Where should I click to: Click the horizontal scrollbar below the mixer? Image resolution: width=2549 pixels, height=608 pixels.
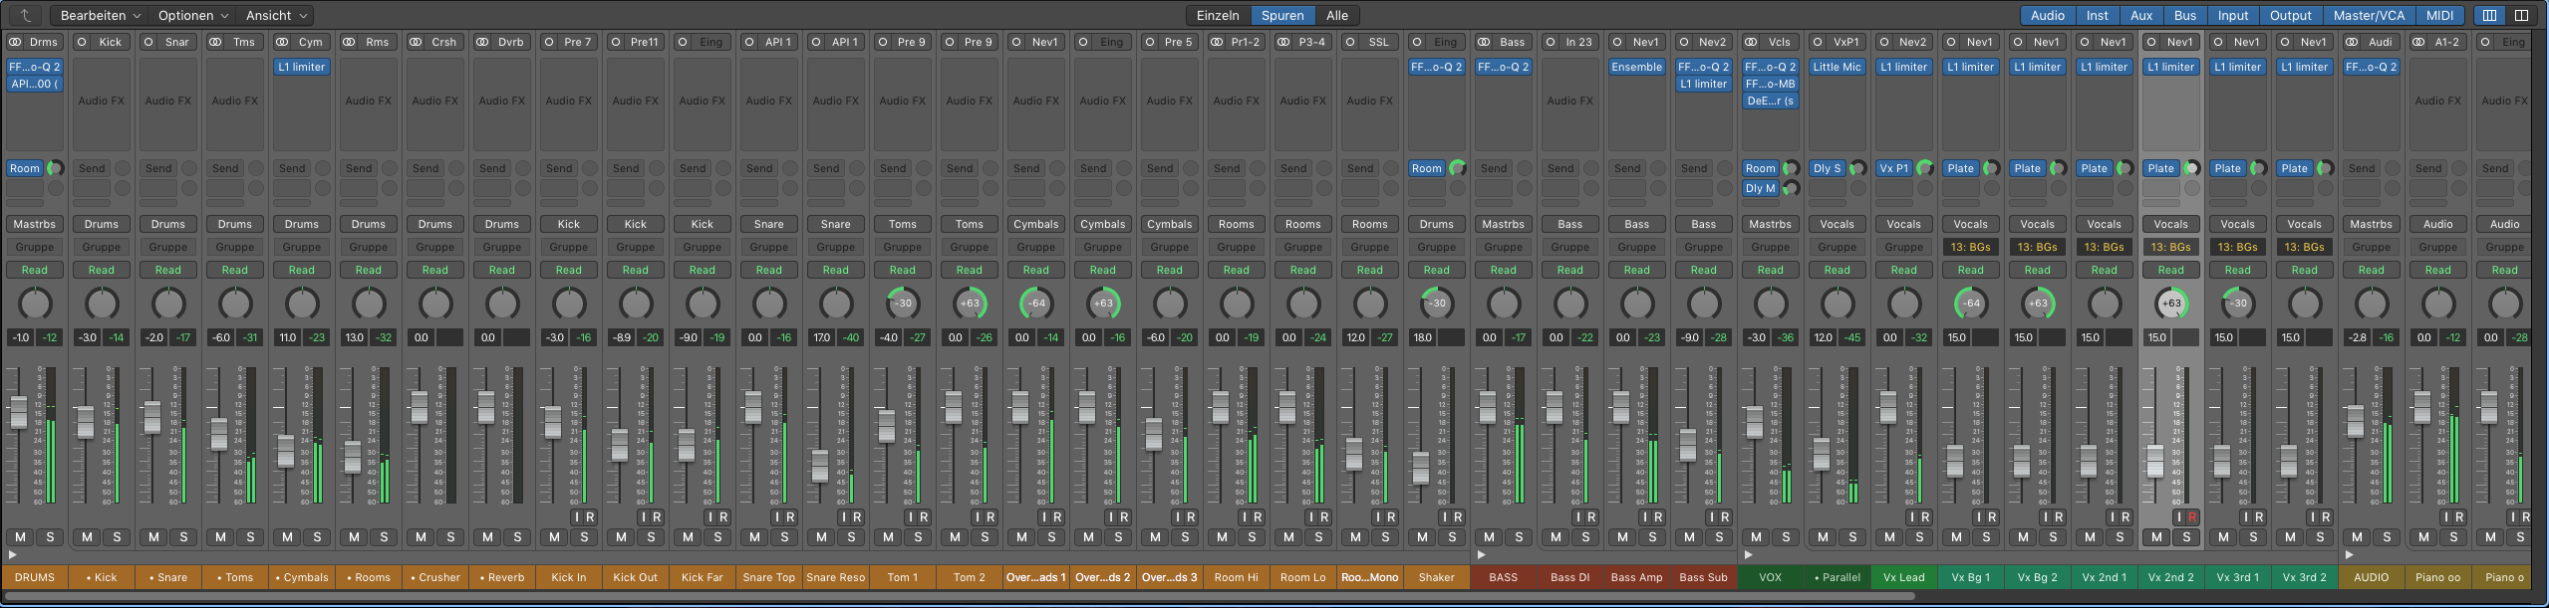(957, 597)
